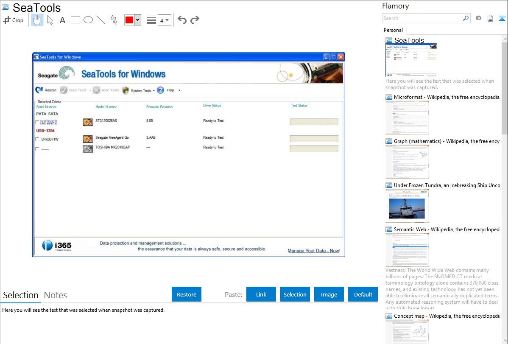Click the Serial Number column header
The image size is (508, 344).
click(x=46, y=106)
